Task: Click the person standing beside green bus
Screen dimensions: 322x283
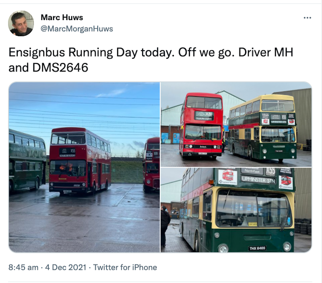Action: click(165, 226)
